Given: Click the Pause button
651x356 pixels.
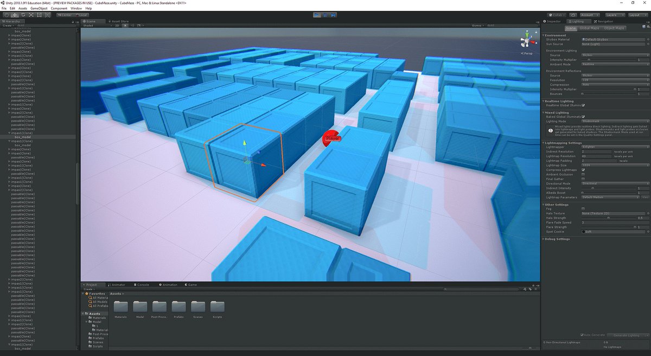Looking at the screenshot, I should click(x=325, y=15).
